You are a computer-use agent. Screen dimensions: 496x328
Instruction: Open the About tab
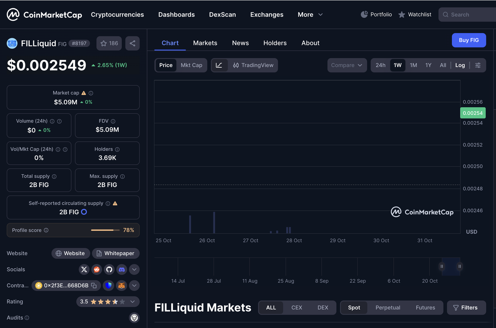(310, 43)
